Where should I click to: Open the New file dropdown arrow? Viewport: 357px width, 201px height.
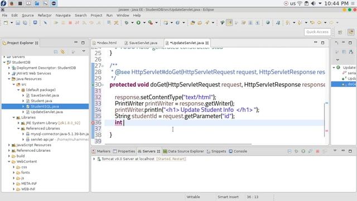click(x=11, y=23)
